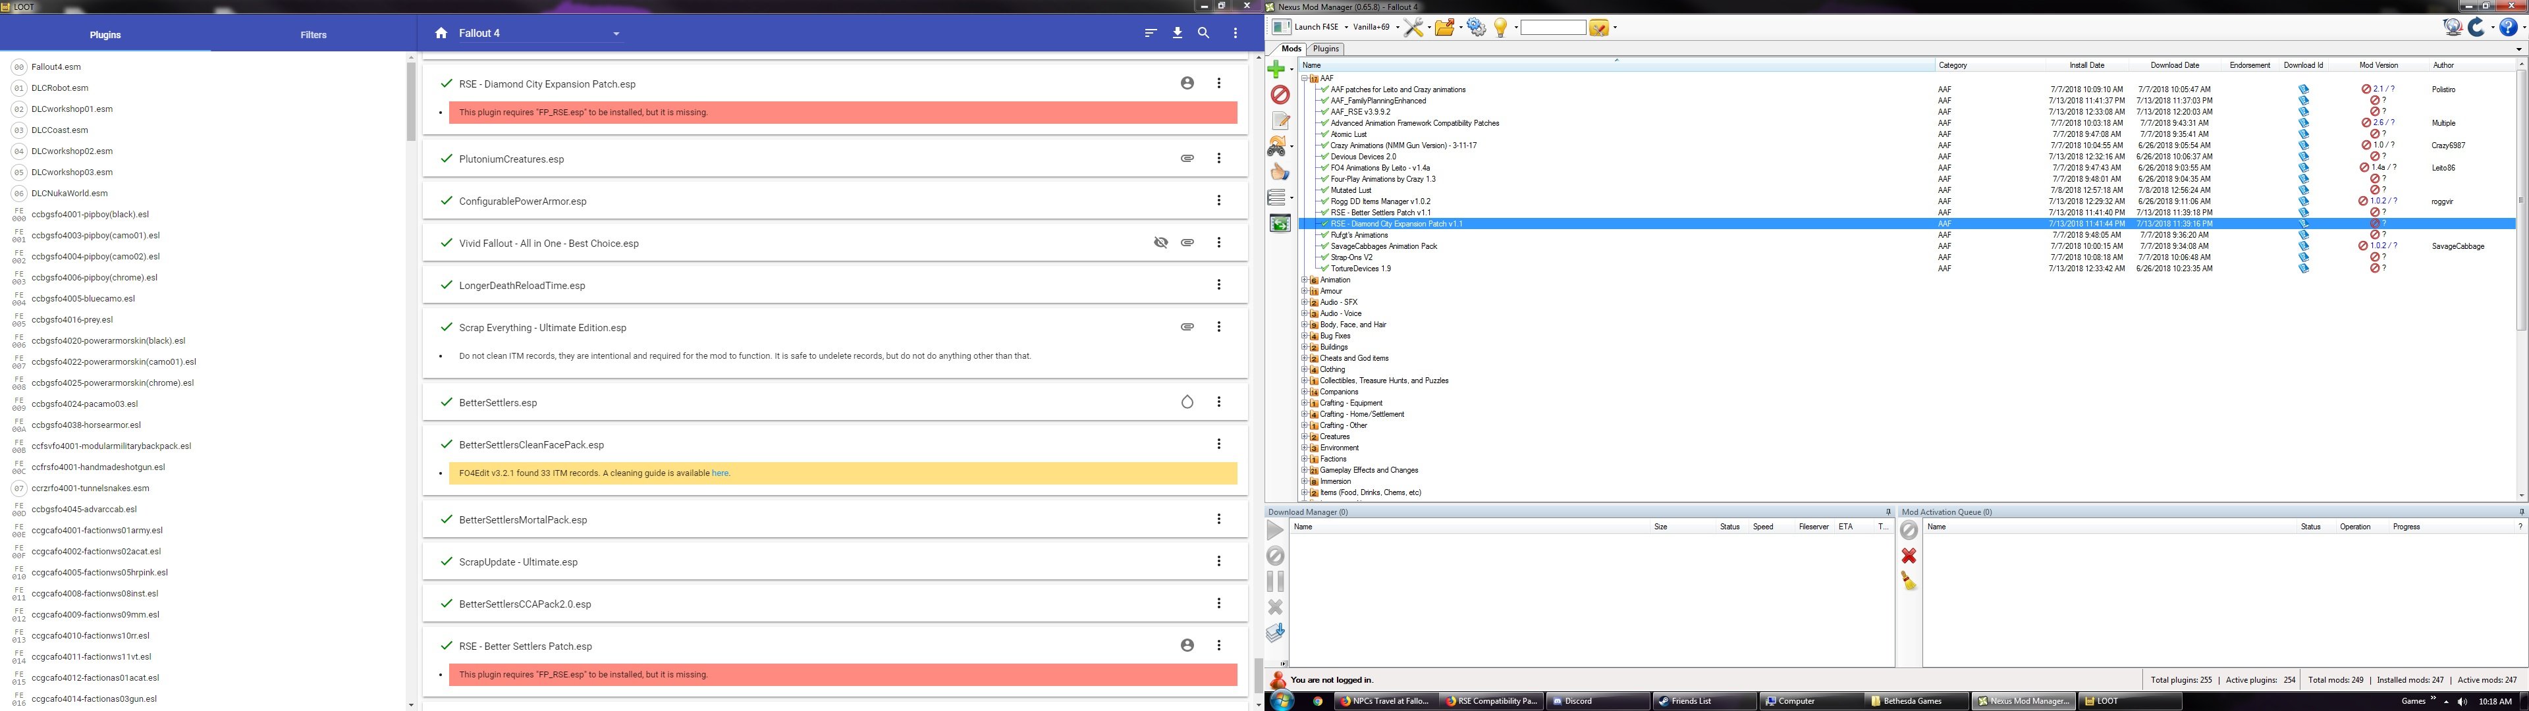Toggle the checkmark for SavageCabbages Animation Pack
This screenshot has height=711, width=2529.
pyautogui.click(x=1324, y=246)
